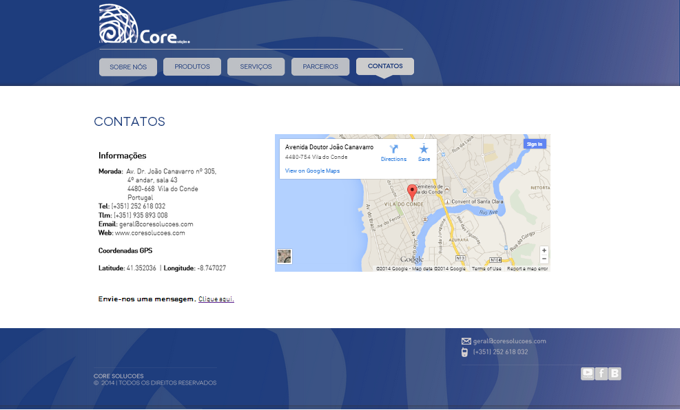680x410 pixels.
Task: Select the SERVIÇOS menu item
Action: coord(256,66)
